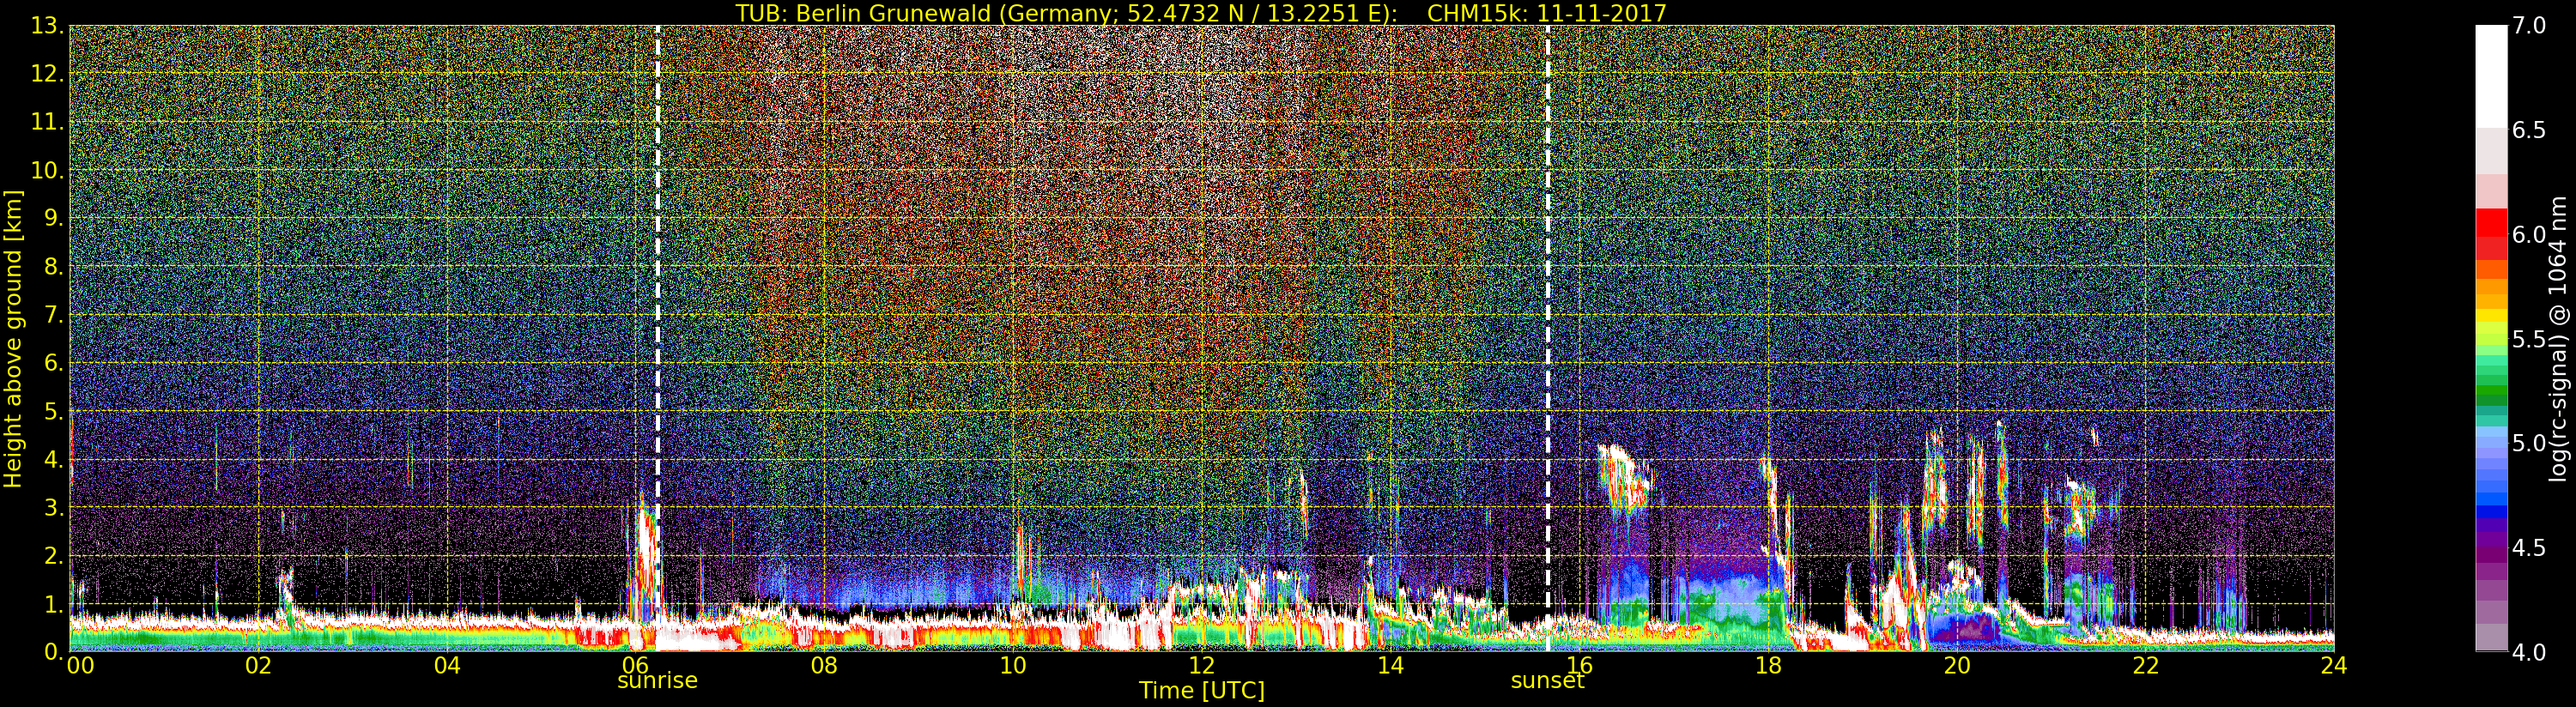Click the 'Height above ground [km]' axis label

pos(13,338)
